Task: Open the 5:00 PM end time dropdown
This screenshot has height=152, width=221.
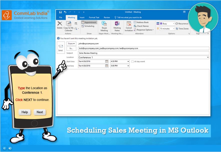Action: coord(128,66)
